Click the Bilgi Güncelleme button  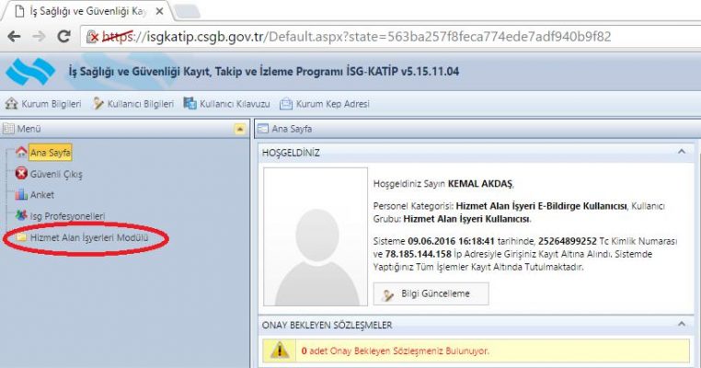[431, 293]
